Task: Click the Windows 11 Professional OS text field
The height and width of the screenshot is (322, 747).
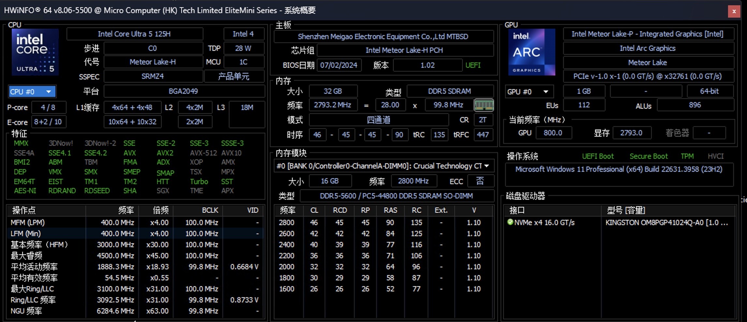Action: (x=618, y=169)
